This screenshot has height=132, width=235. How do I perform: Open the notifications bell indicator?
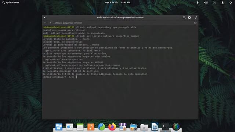223,3
